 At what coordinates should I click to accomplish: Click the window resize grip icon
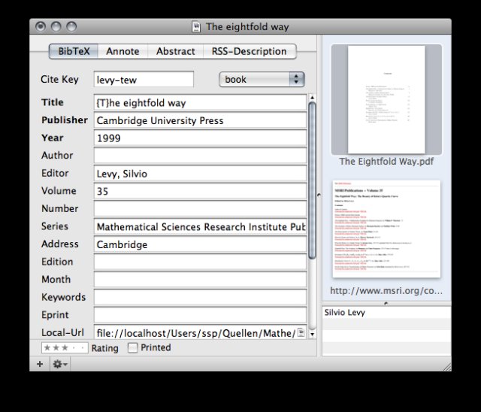pyautogui.click(x=447, y=367)
